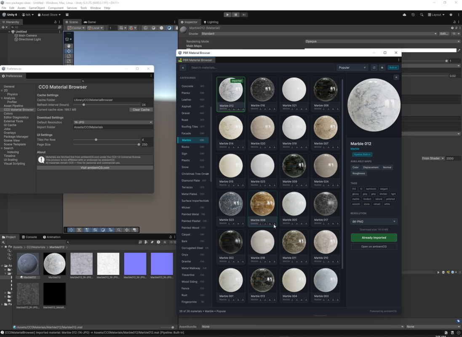Open Unity Cloud icon in top toolbar
The image size is (462, 337).
pos(404,15)
